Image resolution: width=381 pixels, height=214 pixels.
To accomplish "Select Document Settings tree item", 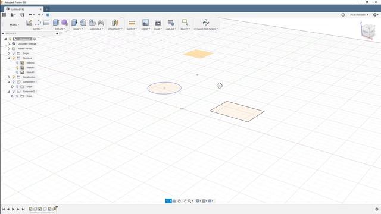I will point(27,44).
